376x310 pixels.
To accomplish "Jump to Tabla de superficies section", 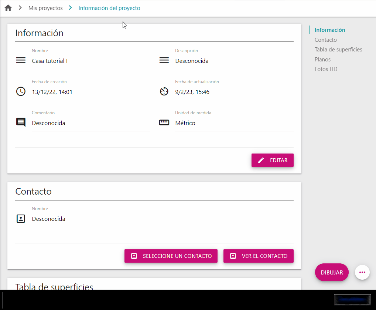I will pos(338,50).
